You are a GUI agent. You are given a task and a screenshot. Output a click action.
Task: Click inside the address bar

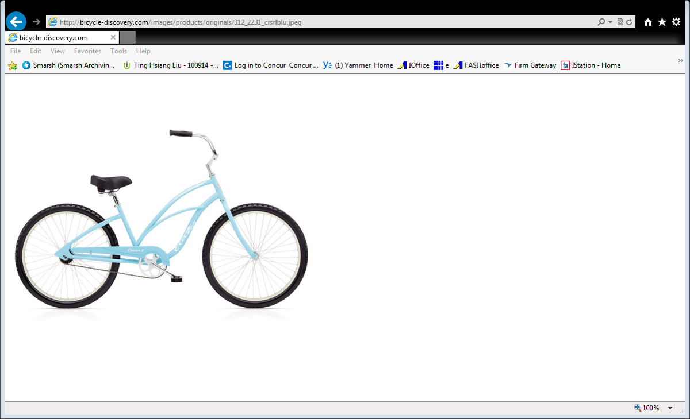pos(230,21)
